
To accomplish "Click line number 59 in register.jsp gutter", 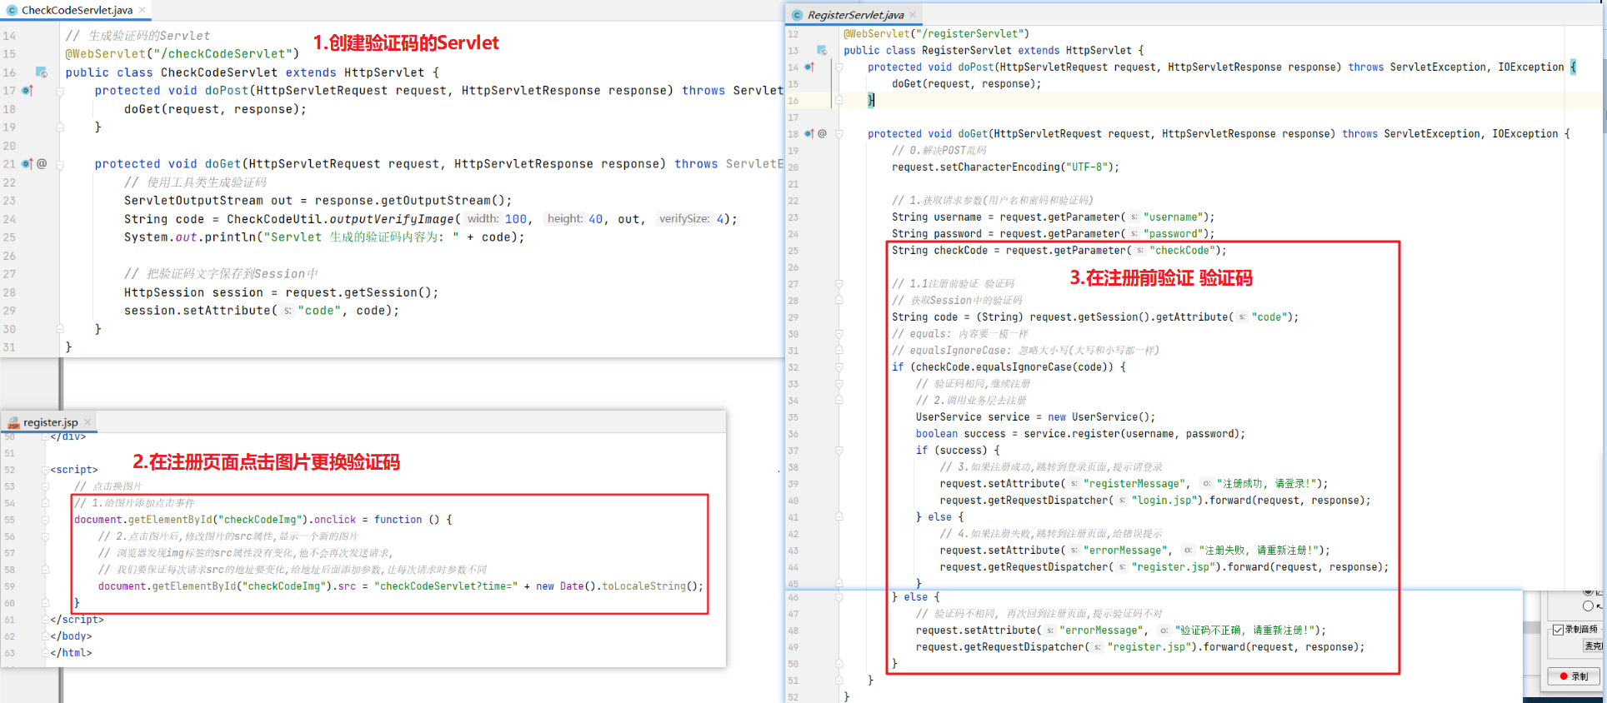I will pos(9,586).
